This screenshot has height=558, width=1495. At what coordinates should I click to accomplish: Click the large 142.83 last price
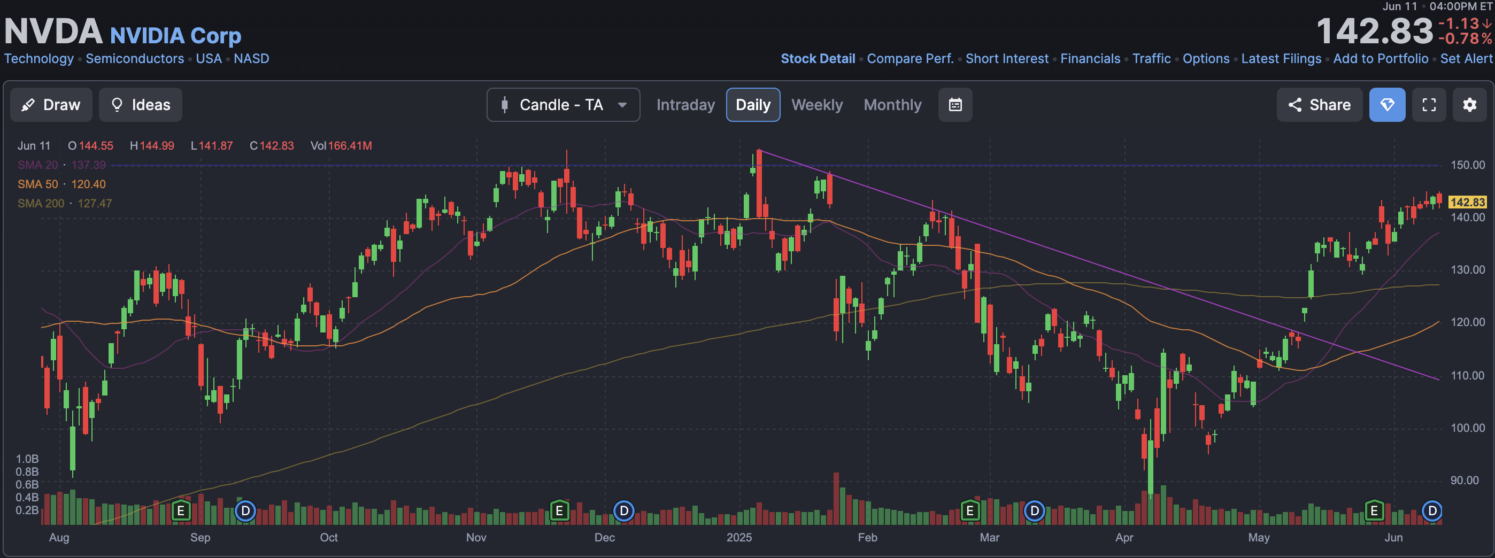[1374, 31]
